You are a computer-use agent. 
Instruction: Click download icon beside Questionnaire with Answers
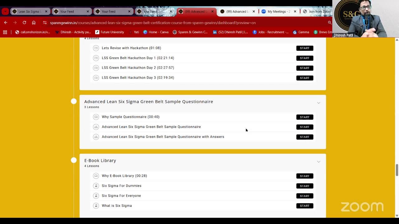[x=96, y=137]
